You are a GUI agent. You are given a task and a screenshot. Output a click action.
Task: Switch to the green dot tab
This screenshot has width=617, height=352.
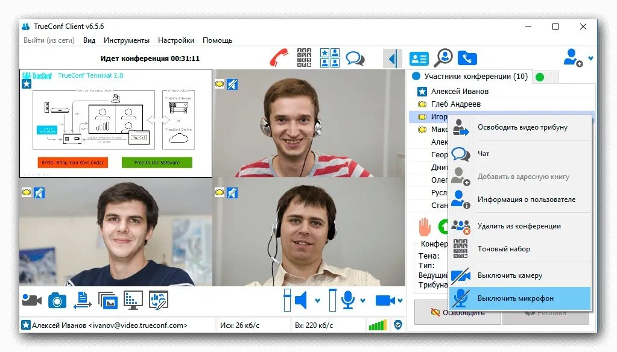(545, 77)
